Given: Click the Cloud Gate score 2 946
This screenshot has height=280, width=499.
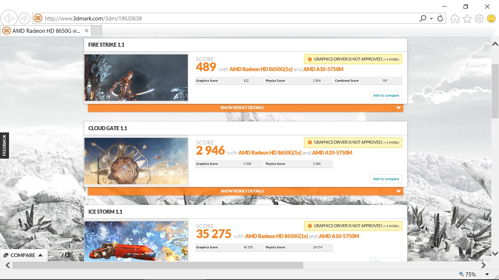Looking at the screenshot, I should (210, 151).
